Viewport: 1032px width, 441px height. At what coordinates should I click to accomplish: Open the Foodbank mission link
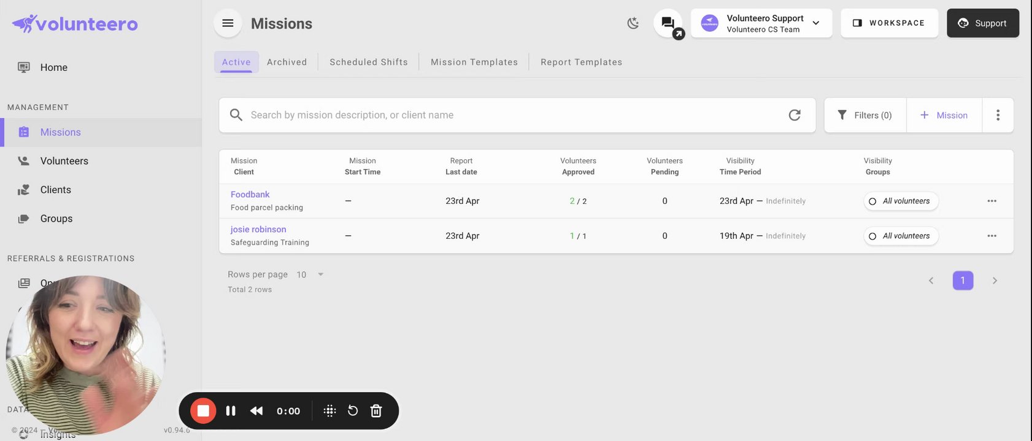[x=250, y=194]
